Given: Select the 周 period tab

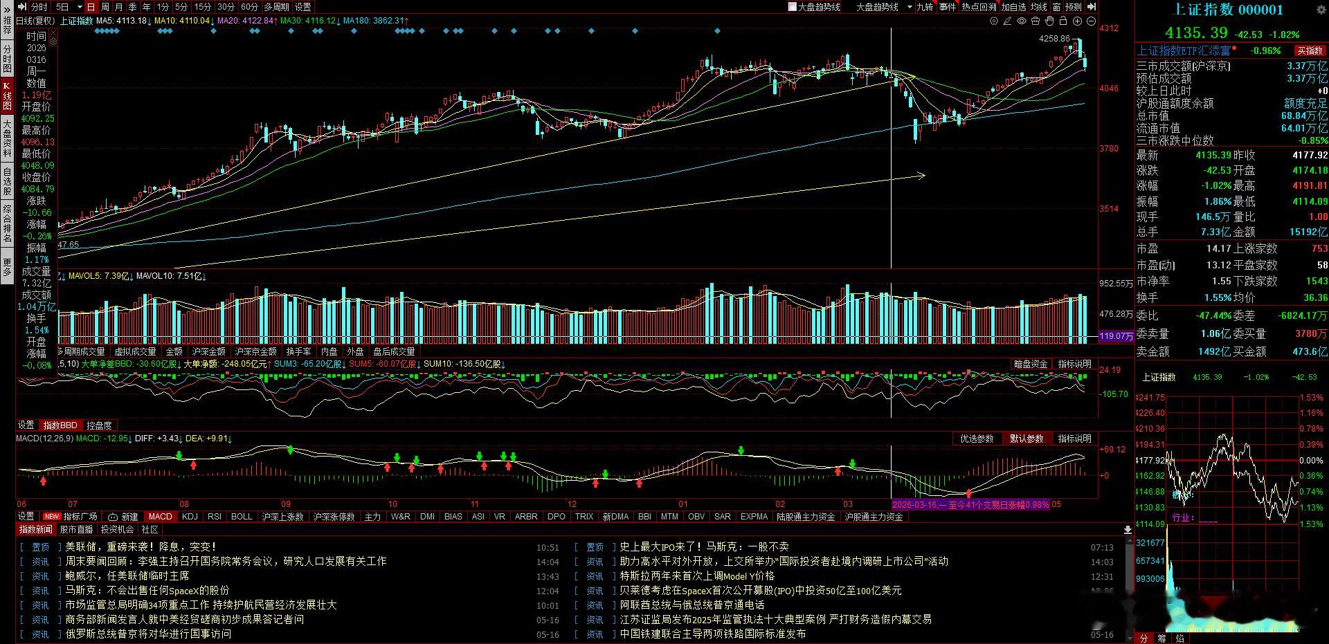Looking at the screenshot, I should (x=105, y=7).
